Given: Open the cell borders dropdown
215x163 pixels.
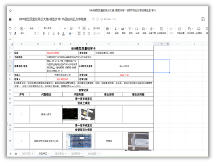Looking at the screenshot, I should coord(72,29).
